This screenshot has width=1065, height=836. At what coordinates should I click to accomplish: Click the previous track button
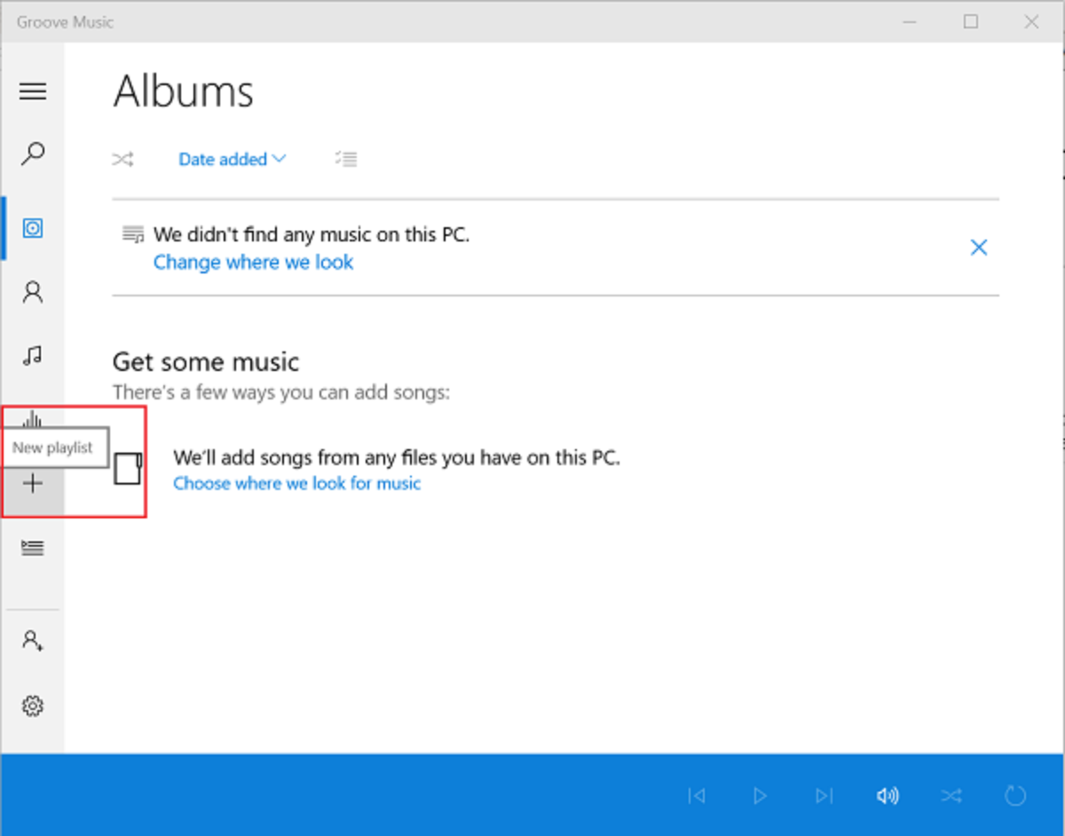tap(697, 796)
